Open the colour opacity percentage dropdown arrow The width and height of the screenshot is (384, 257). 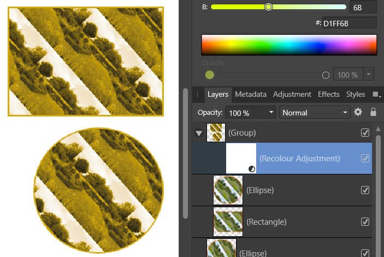coord(369,74)
